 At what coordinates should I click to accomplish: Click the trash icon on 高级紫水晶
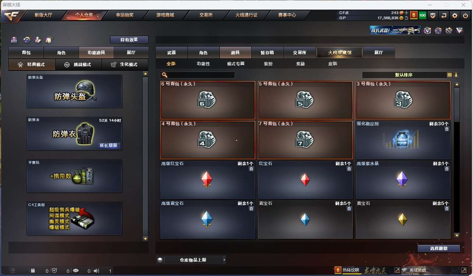click(447, 169)
